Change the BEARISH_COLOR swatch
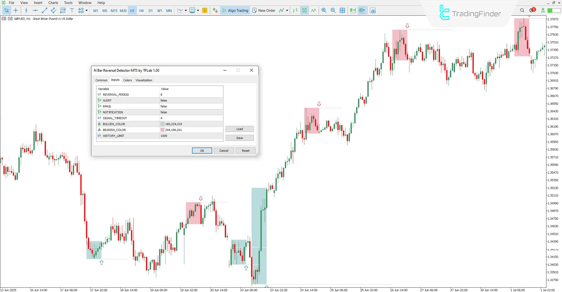 tap(162, 130)
